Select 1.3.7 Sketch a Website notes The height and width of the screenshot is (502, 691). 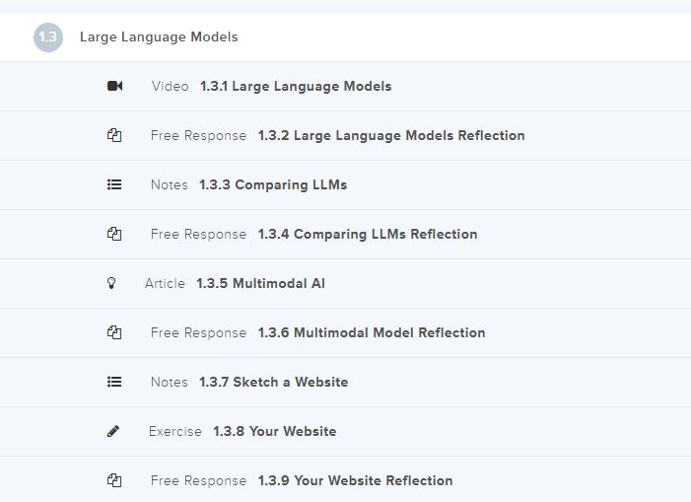pyautogui.click(x=273, y=382)
